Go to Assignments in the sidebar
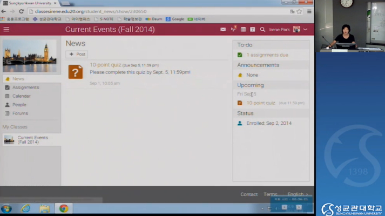 [x=25, y=87]
